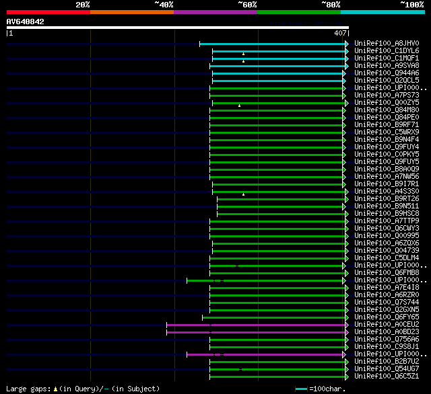Click the UniRef100_A7NW56 label
Image resolution: width=431 pixels, height=394 pixels.
click(387, 177)
